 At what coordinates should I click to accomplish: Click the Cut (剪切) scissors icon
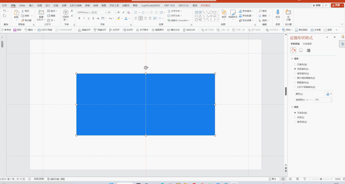coord(23,11)
